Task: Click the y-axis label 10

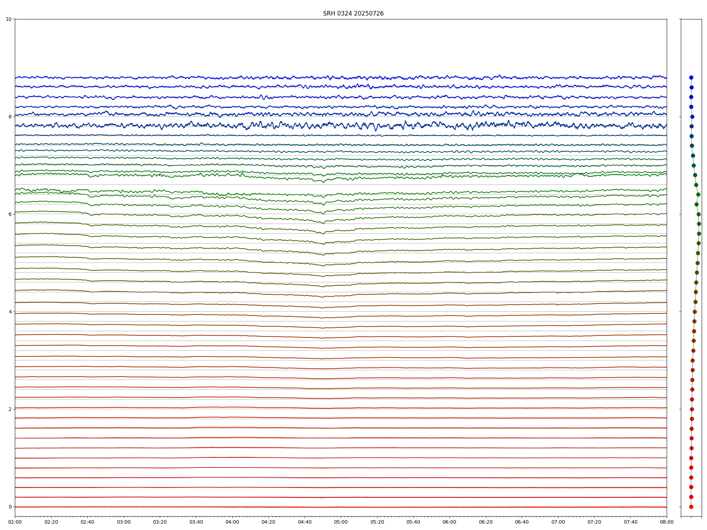Action: pos(8,19)
